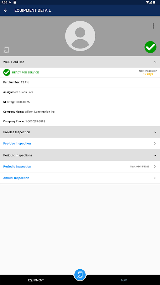The image size is (160, 285).
Task: Tap the chevron on Periodic Inspection row
Action: [x=155, y=166]
